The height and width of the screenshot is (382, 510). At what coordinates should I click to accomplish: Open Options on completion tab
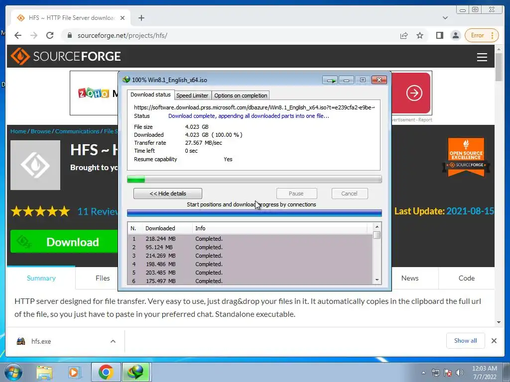pyautogui.click(x=241, y=95)
